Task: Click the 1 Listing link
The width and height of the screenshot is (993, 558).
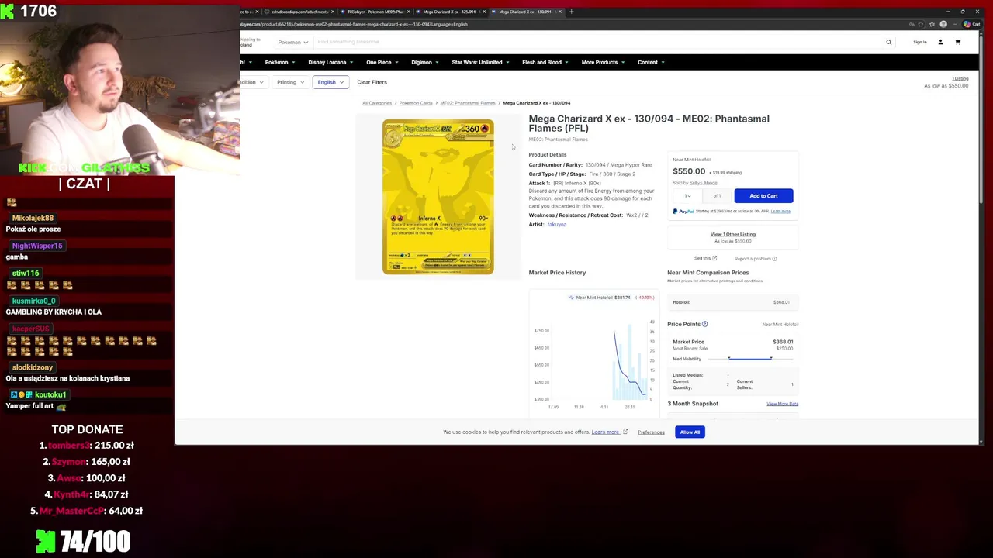Action: coord(960,78)
